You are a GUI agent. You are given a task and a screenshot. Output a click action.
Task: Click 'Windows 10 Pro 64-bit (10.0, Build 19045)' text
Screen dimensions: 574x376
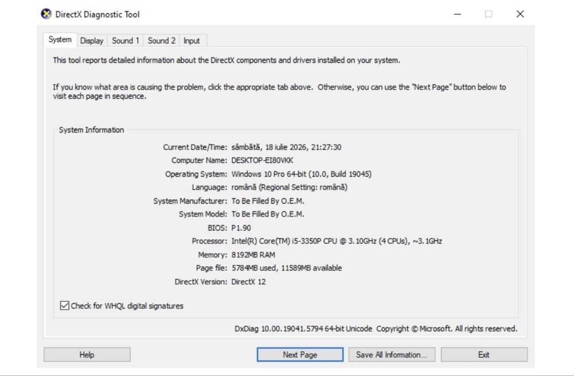coord(301,174)
